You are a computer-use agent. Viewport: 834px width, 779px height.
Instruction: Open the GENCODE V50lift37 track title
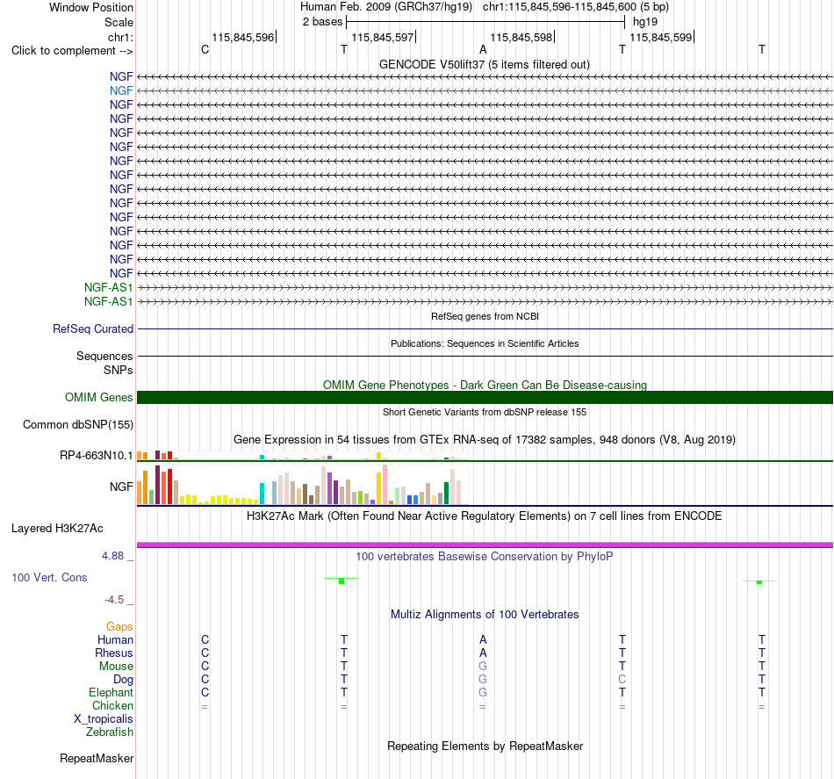point(484,64)
